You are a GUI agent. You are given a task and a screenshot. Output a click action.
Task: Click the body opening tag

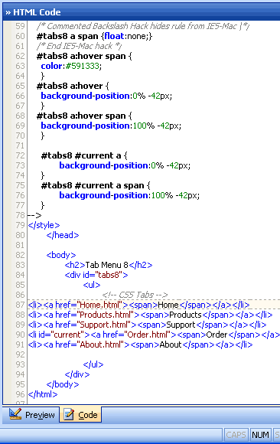pos(61,255)
